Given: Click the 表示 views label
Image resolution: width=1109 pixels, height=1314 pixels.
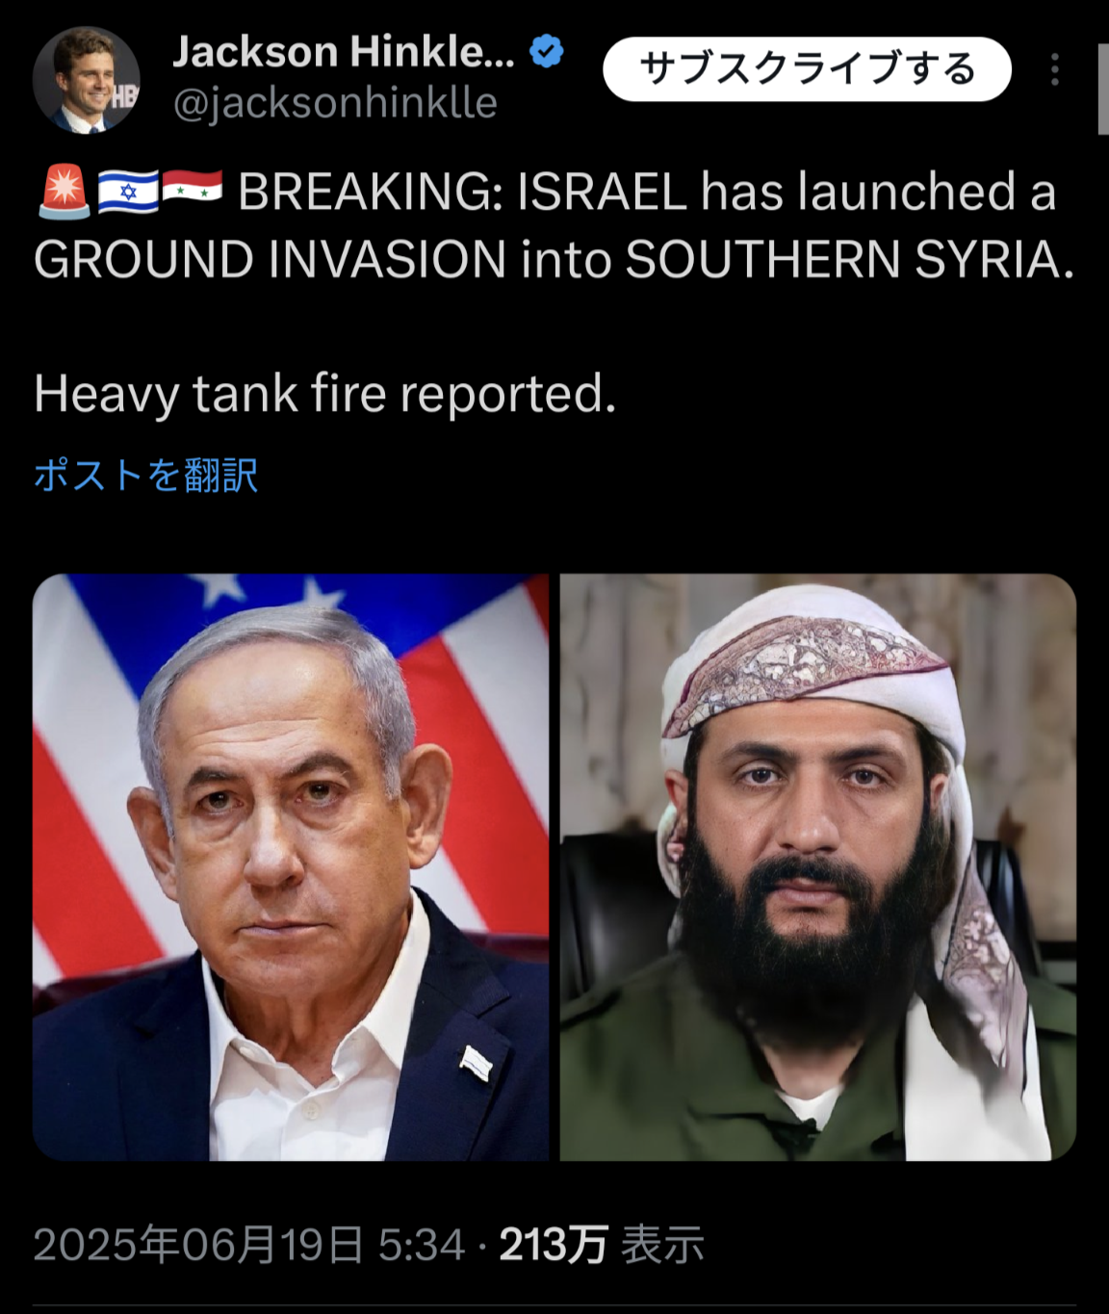Looking at the screenshot, I should click(x=662, y=1246).
